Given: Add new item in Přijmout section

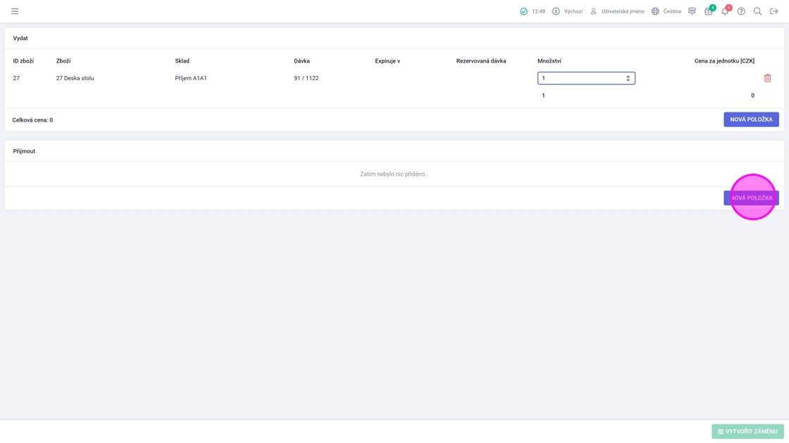Looking at the screenshot, I should click(751, 198).
